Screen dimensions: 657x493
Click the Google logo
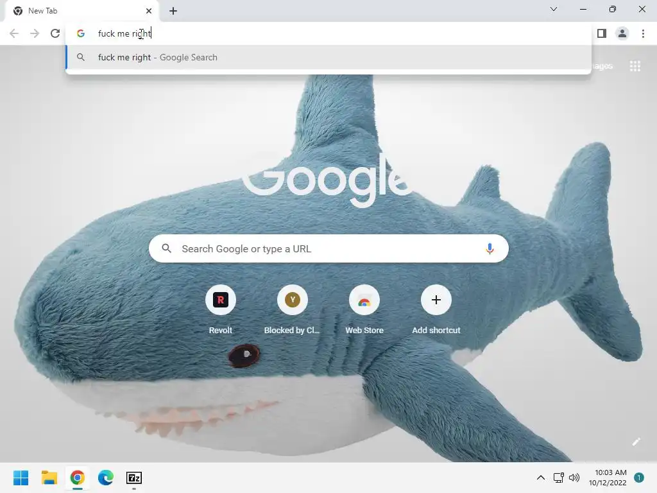coord(327,180)
